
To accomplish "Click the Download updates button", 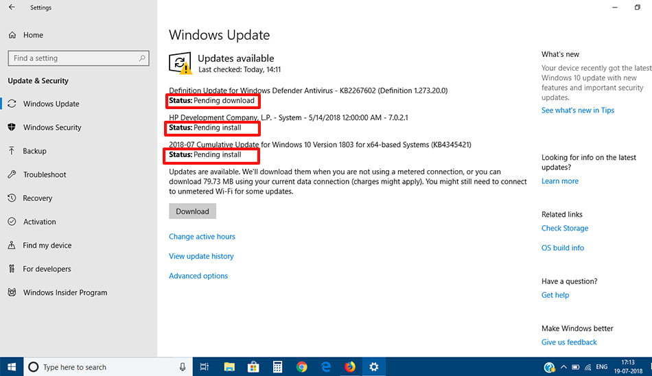I will pyautogui.click(x=192, y=211).
